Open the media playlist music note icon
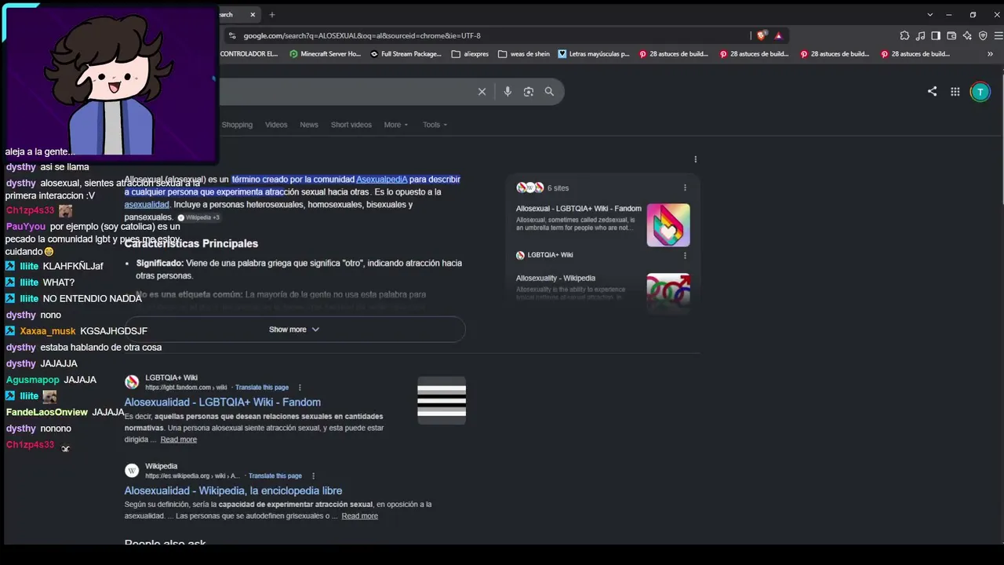The image size is (1004, 565). click(920, 35)
